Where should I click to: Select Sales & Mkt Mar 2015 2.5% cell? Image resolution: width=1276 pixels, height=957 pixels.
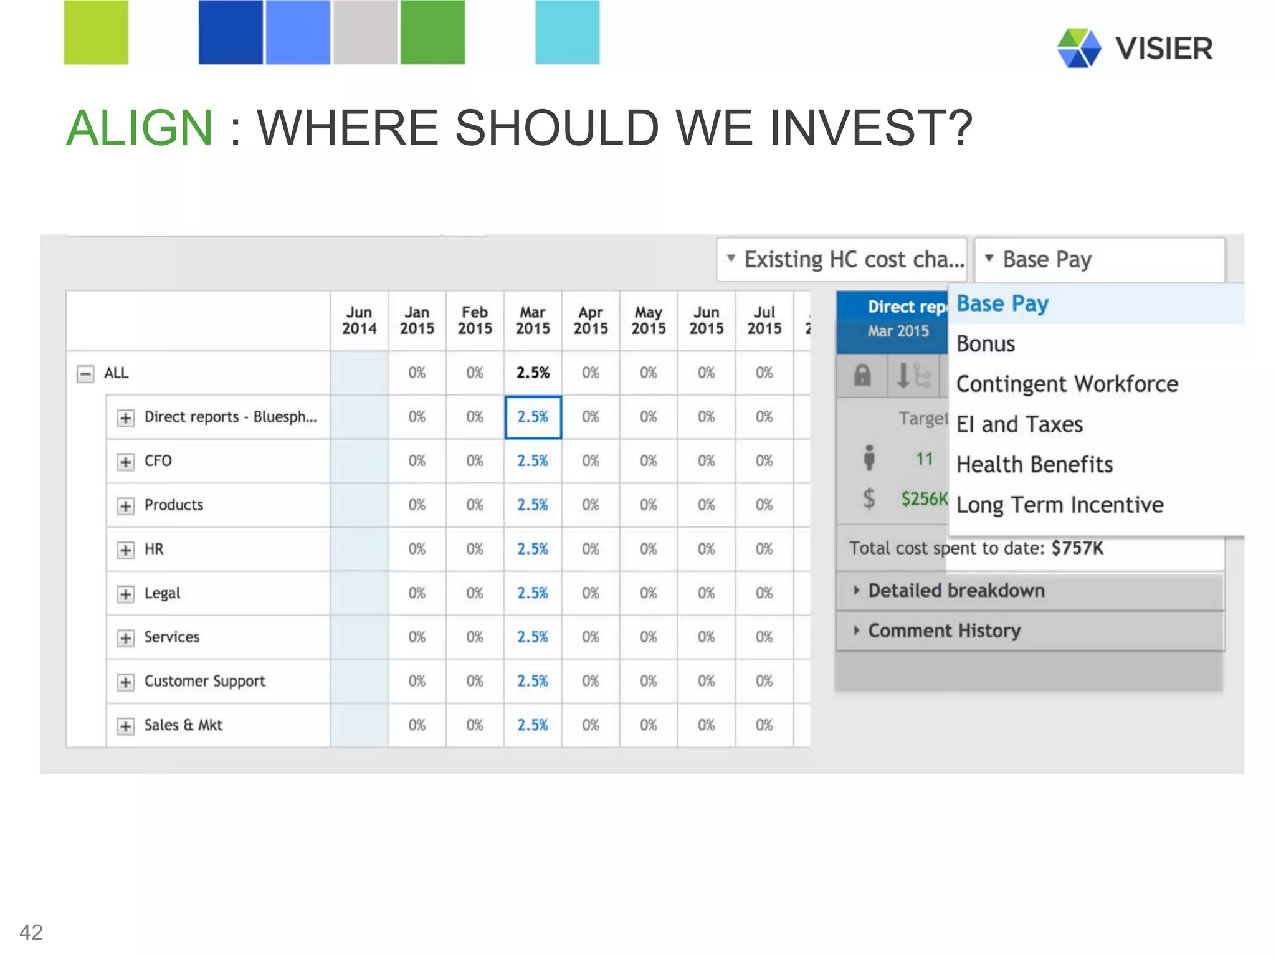pyautogui.click(x=533, y=726)
